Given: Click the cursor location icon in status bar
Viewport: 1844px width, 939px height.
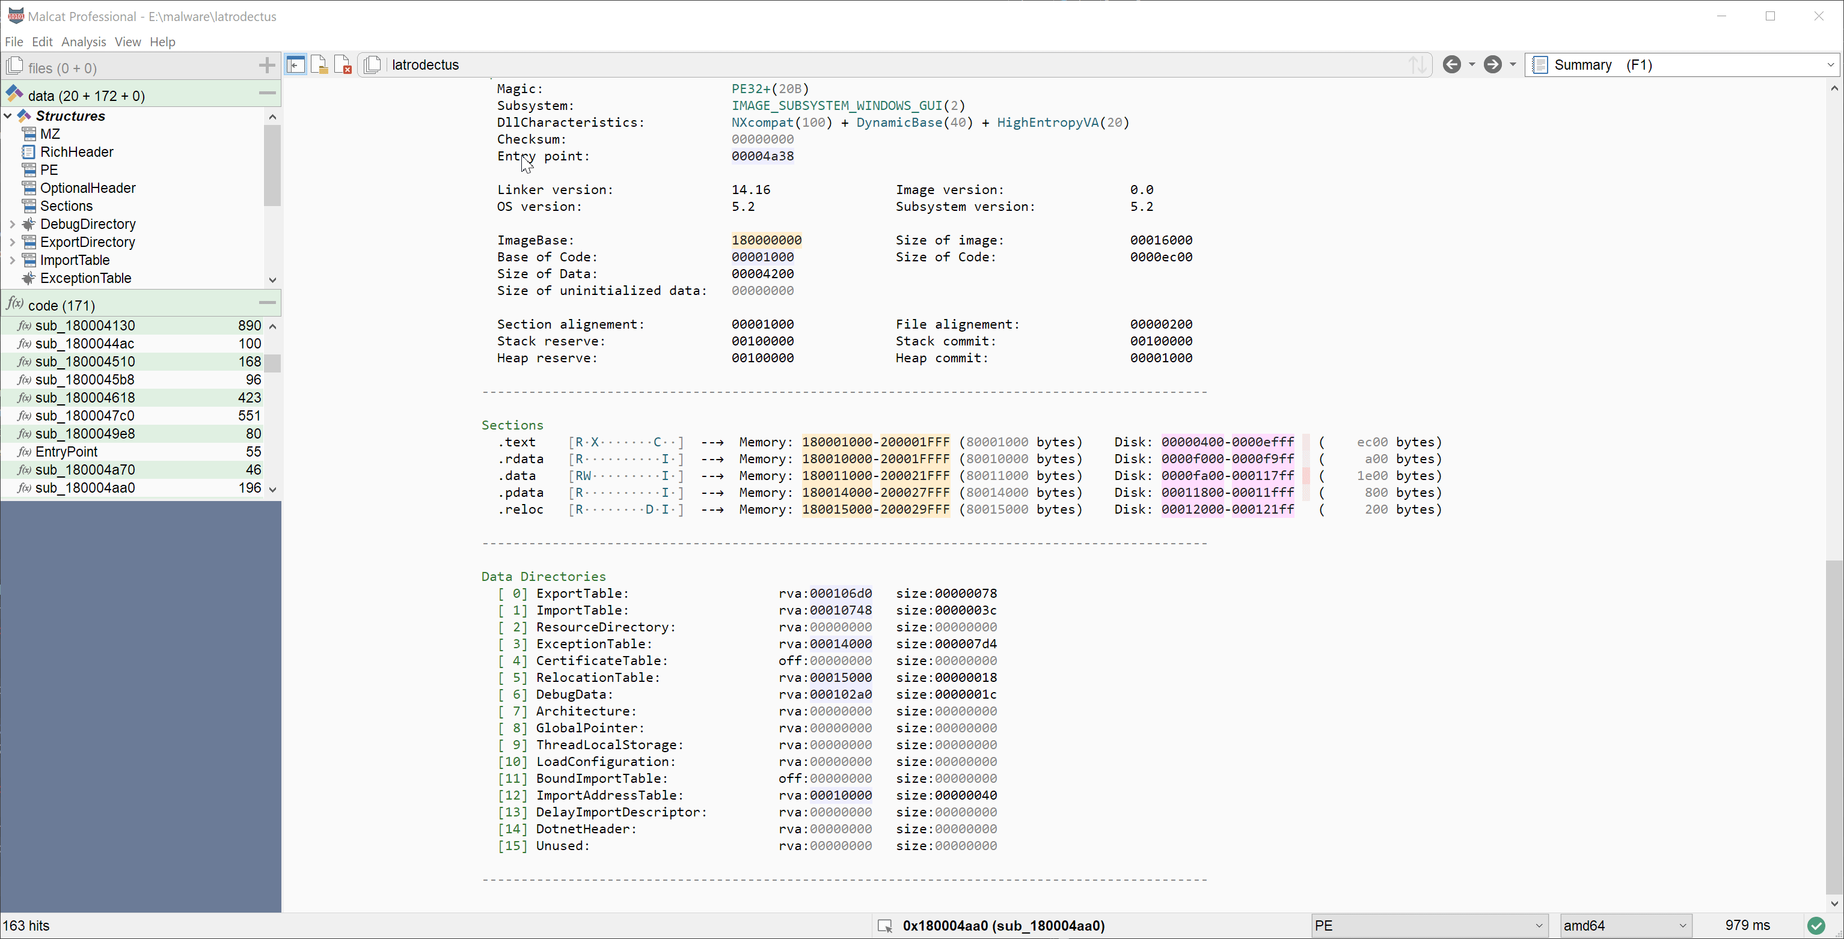Looking at the screenshot, I should coord(886,926).
